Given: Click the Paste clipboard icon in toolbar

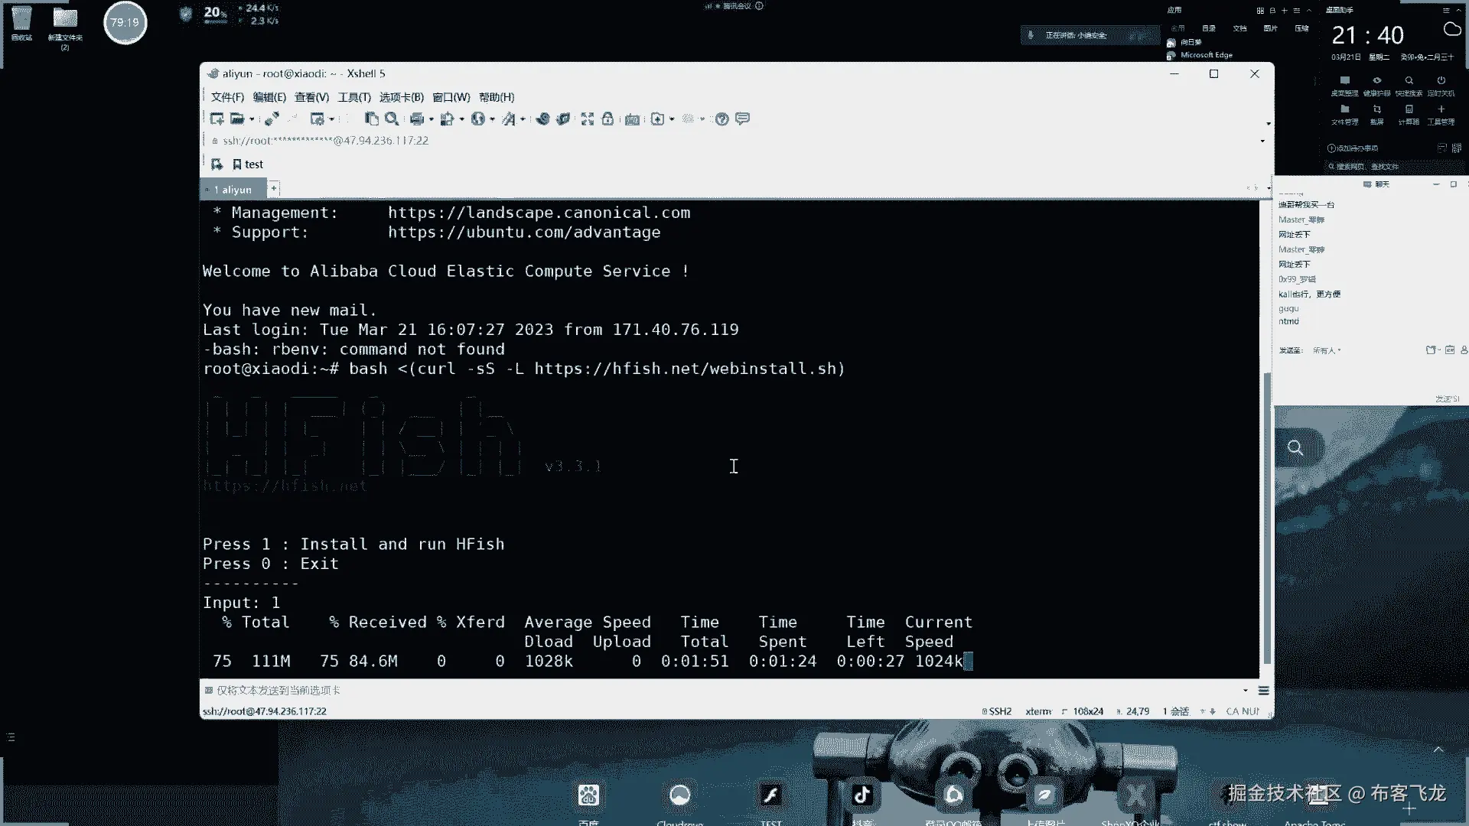Looking at the screenshot, I should coord(372,119).
